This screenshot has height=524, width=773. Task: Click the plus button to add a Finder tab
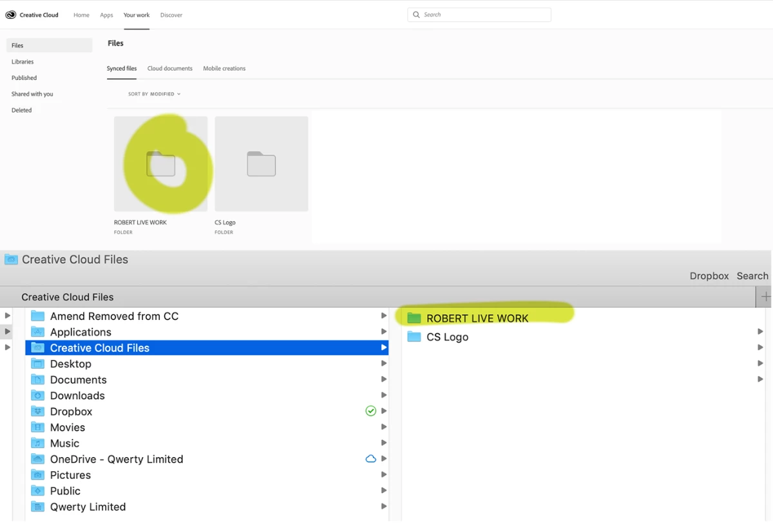765,297
